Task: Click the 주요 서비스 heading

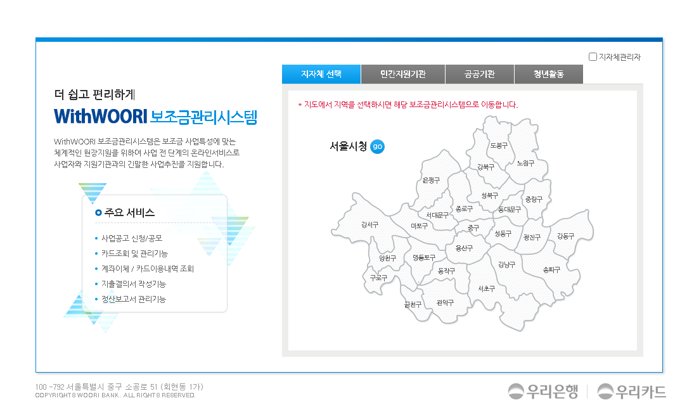Action: (130, 212)
